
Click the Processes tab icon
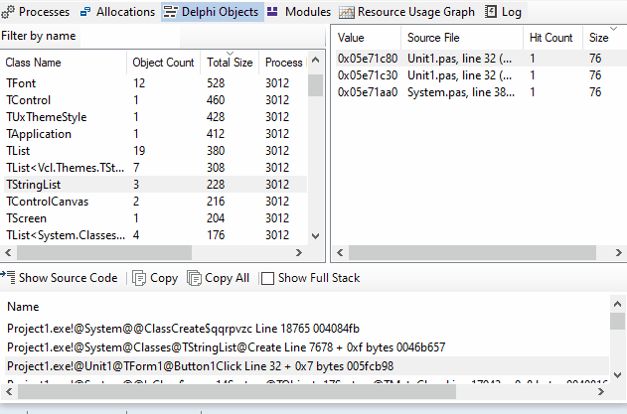click(9, 12)
